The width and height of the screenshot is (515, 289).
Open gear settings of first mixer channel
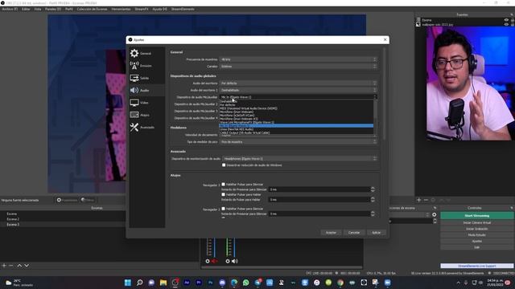208,261
